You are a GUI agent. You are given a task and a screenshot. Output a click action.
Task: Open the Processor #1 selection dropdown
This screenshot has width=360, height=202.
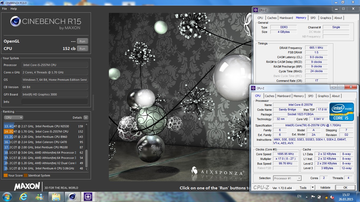pyautogui.click(x=287, y=178)
